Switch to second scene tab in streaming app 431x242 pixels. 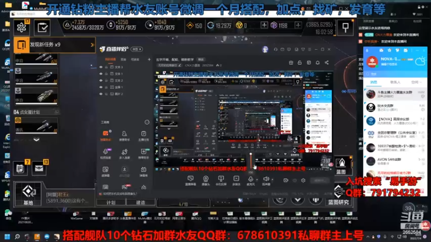pos(123,59)
